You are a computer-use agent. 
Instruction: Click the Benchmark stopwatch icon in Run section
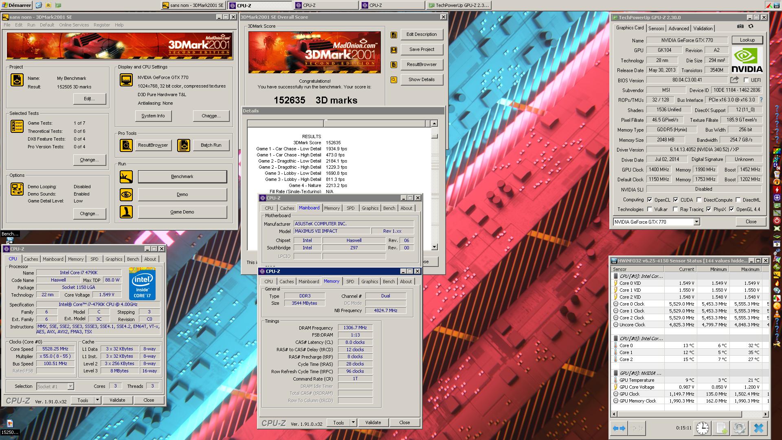pyautogui.click(x=126, y=177)
